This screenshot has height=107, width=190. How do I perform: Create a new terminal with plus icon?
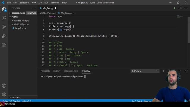(164, 71)
